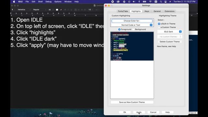This screenshot has height=117, width=208.
Task: Click the Choose Color for button
Action: coord(132,21)
